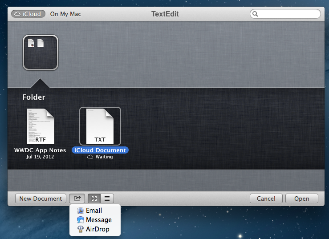This screenshot has width=329, height=239.
Task: Click the New Document button
Action: point(41,198)
